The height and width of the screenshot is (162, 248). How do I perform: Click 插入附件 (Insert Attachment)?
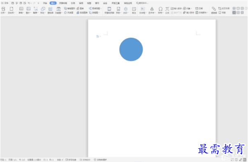189,13
